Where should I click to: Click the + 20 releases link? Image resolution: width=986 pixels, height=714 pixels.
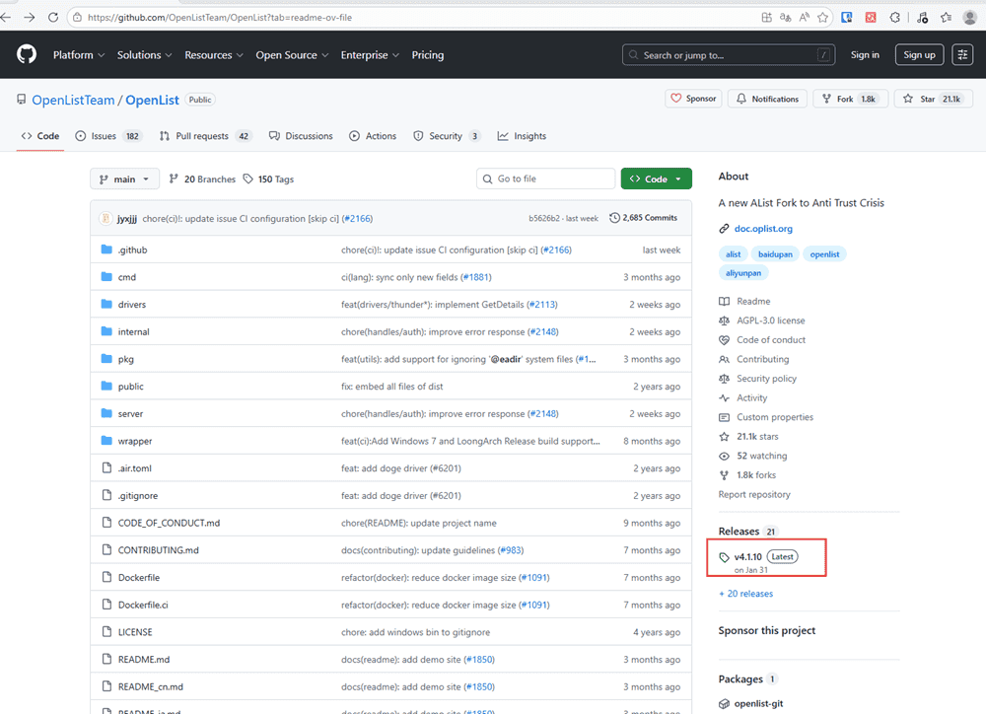[x=746, y=594]
